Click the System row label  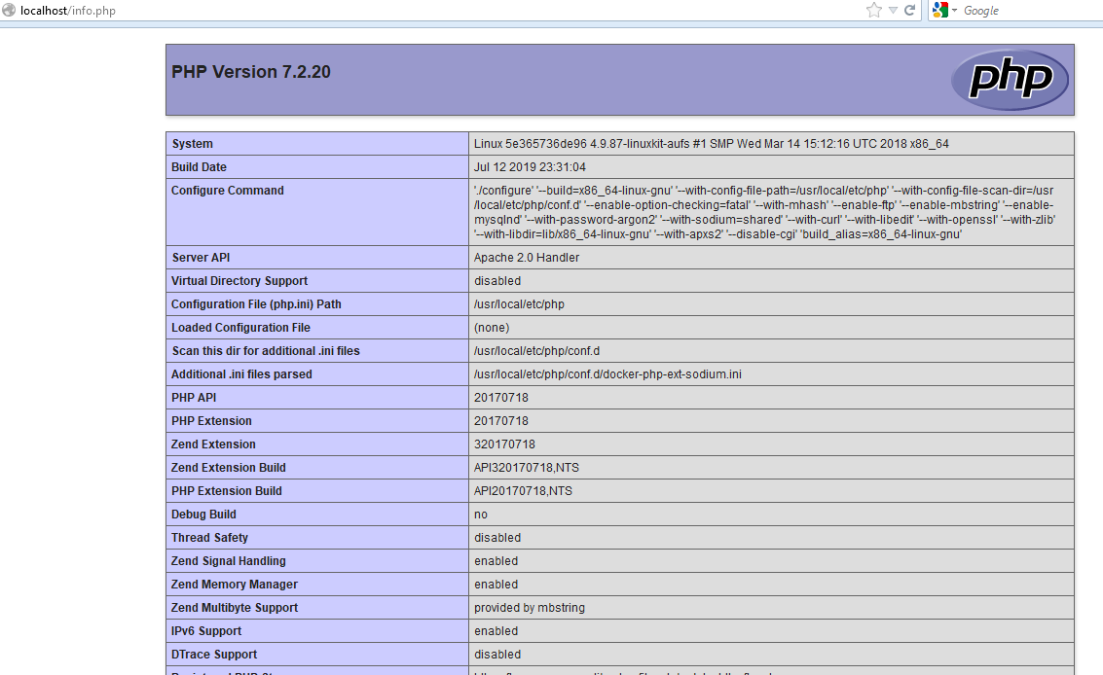coord(192,143)
